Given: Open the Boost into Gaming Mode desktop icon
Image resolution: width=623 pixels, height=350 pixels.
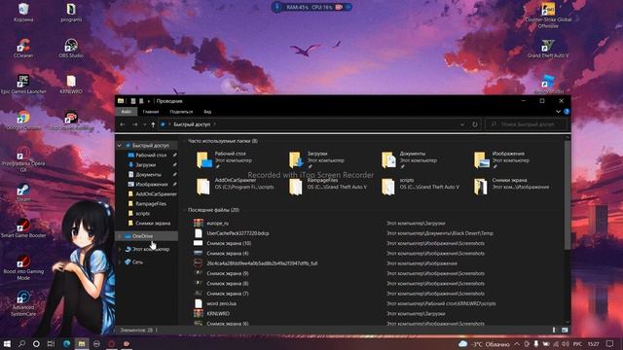Looking at the screenshot, I should click(23, 267).
